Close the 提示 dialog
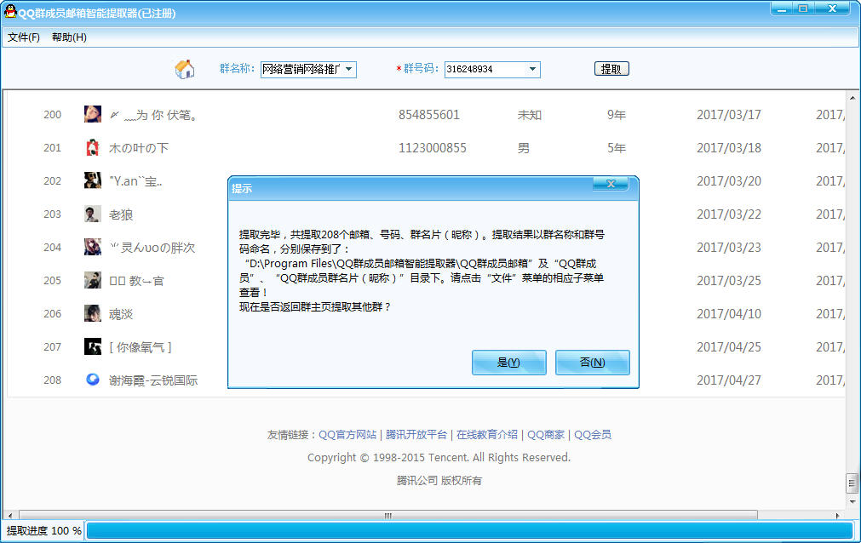Viewport: 861px width, 543px height. (x=611, y=184)
